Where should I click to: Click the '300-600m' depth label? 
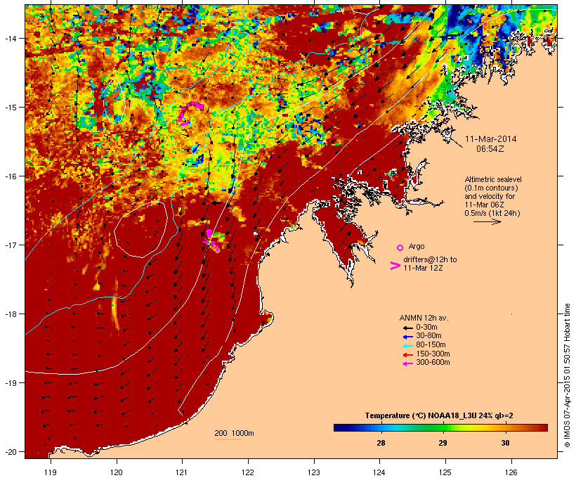pyautogui.click(x=433, y=363)
